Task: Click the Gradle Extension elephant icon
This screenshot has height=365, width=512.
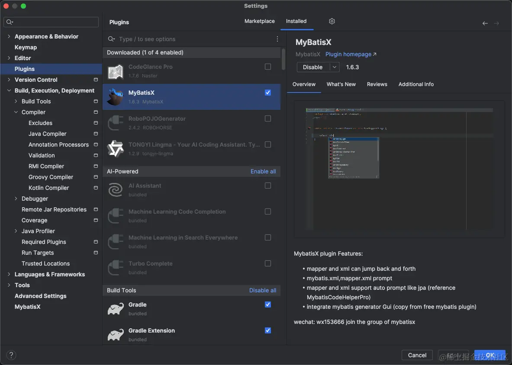Action: pos(116,335)
